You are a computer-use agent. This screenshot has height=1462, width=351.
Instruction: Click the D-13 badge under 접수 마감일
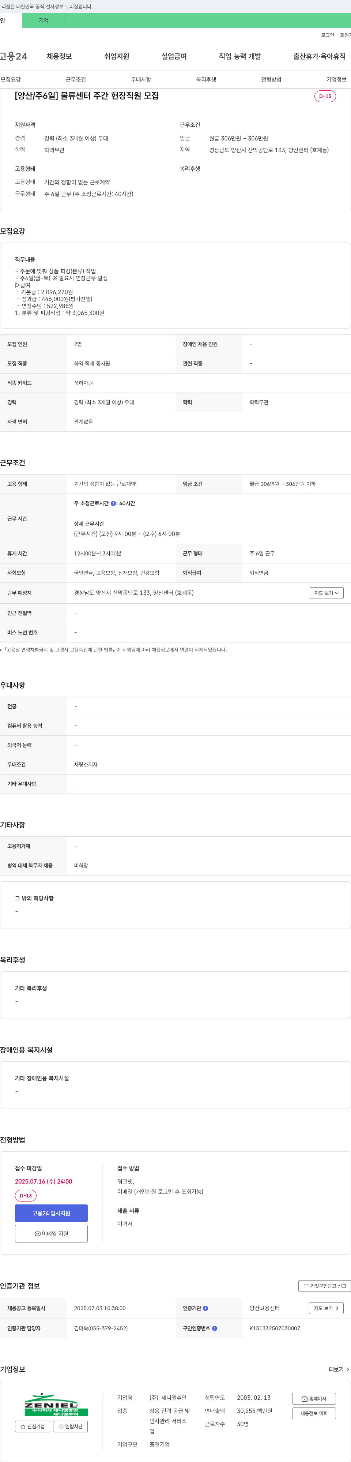[x=26, y=1195]
